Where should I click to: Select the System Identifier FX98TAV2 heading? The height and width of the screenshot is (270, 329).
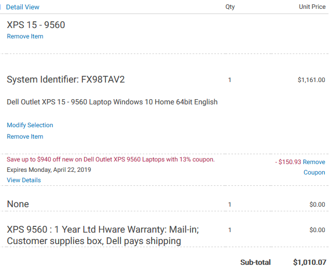[66, 79]
